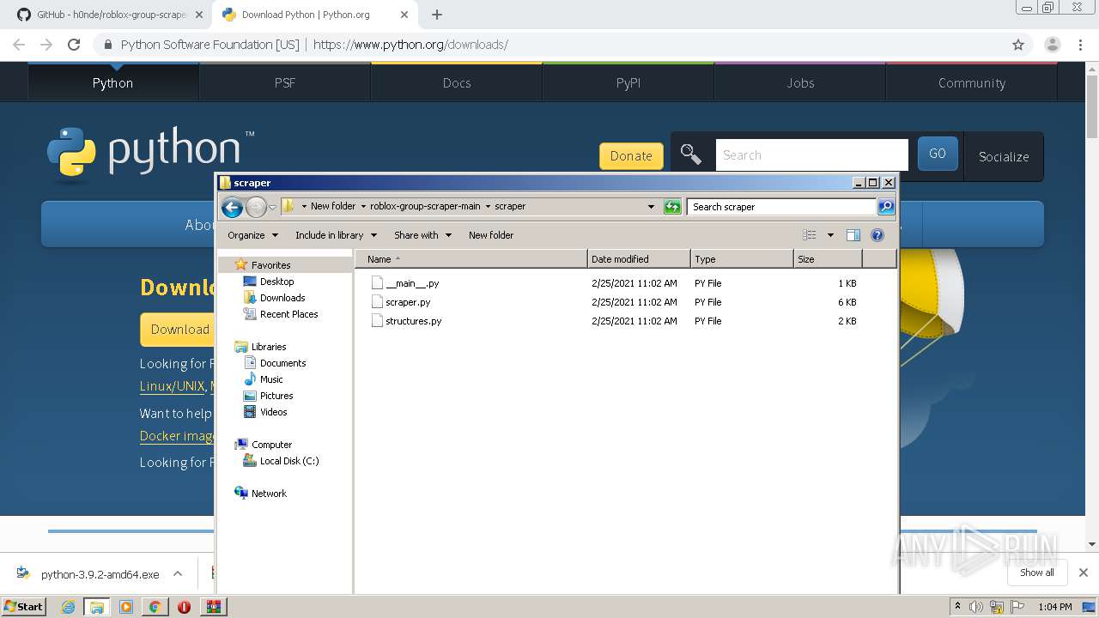Open PyPI tab on python.org

[x=628, y=82]
